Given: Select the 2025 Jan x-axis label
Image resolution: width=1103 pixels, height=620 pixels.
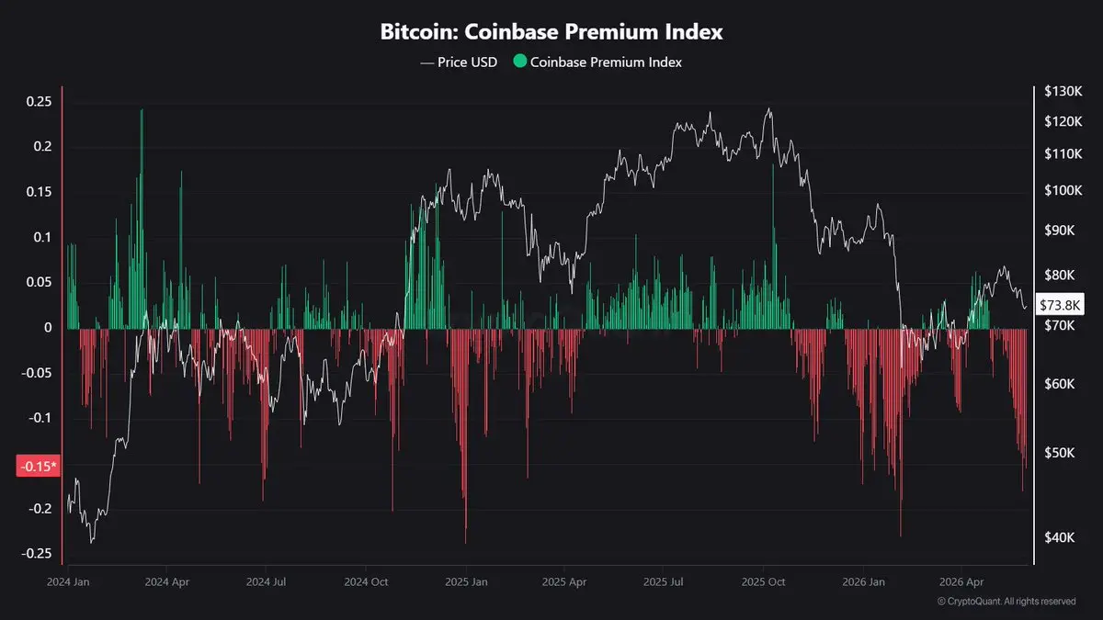Looking at the screenshot, I should (466, 581).
